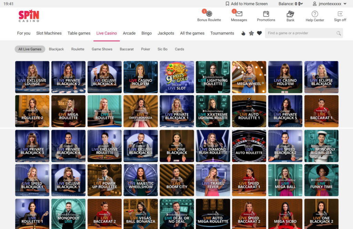Switch to Slot Machines tab
Image resolution: width=353 pixels, height=229 pixels.
coord(49,33)
